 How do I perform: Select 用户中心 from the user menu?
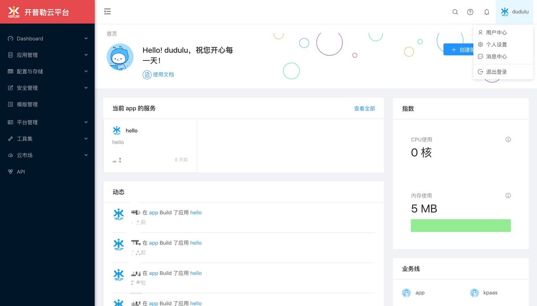coord(503,32)
